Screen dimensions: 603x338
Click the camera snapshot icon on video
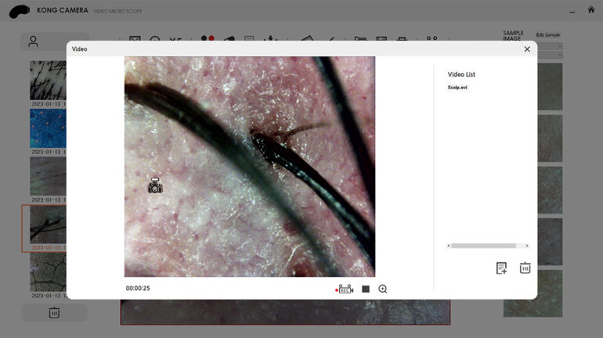coord(155,185)
